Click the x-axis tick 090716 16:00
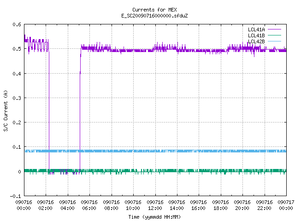Screen dimensions: 295x221 (x=199, y=205)
